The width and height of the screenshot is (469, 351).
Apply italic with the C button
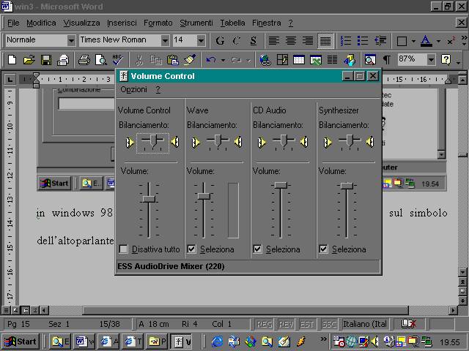coord(237,41)
